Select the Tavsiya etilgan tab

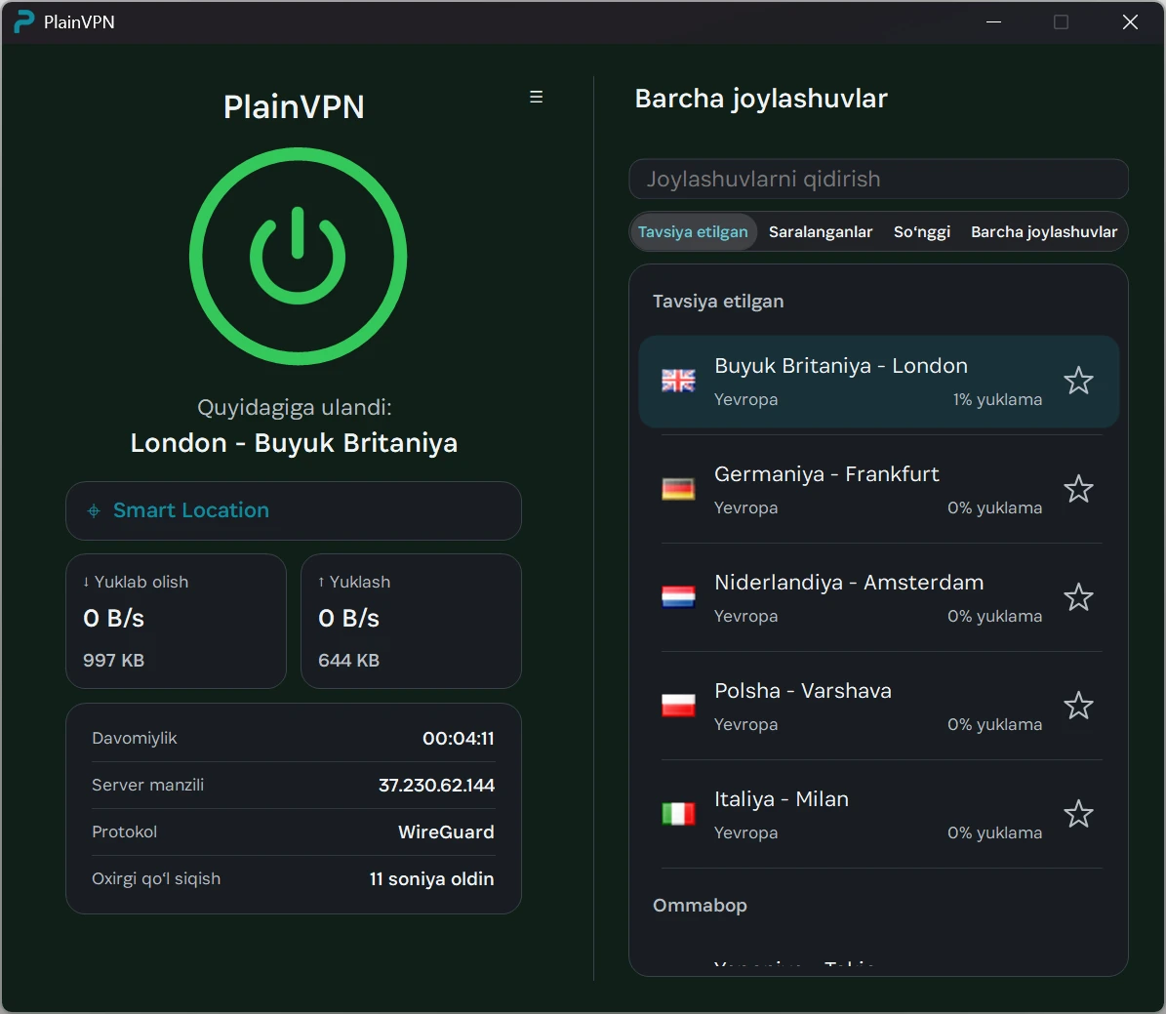coord(693,231)
